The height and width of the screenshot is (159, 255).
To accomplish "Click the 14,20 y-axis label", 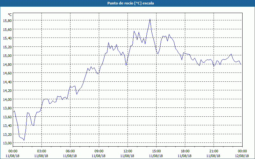I will tap(7, 91).
